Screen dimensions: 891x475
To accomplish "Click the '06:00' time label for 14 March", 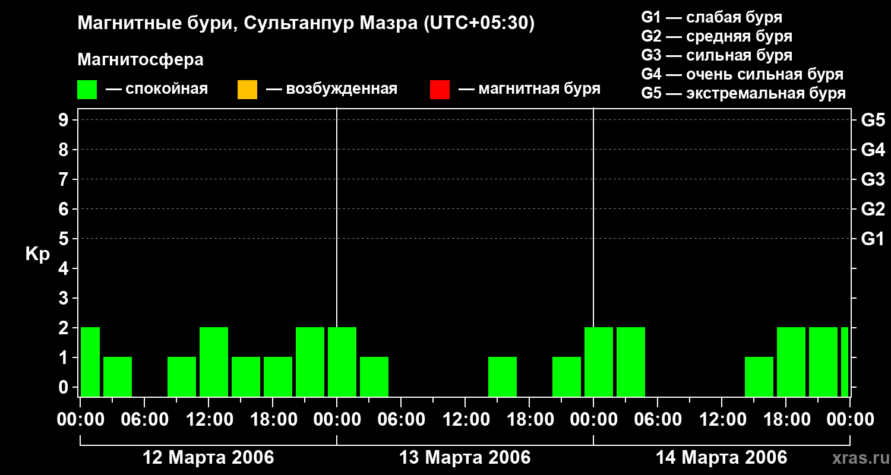I will pyautogui.click(x=658, y=420).
